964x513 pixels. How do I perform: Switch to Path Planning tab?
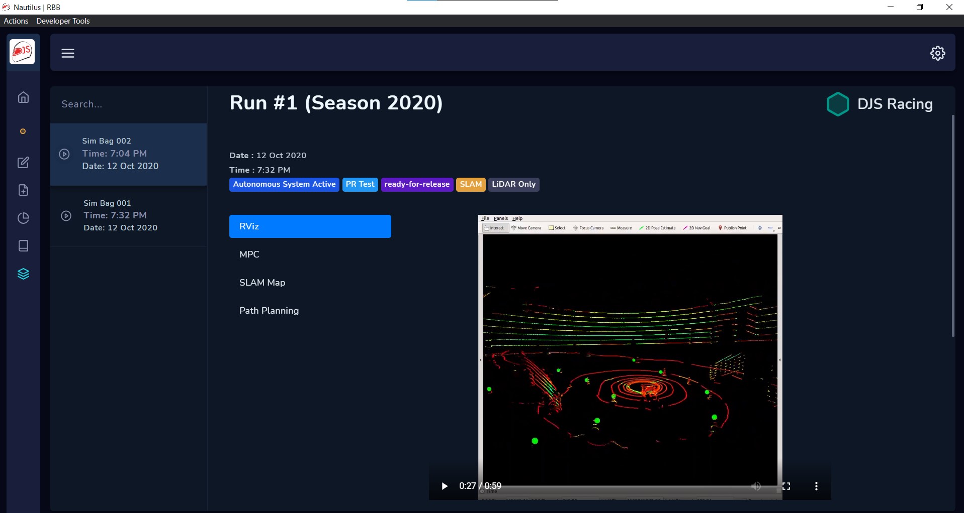click(x=310, y=311)
